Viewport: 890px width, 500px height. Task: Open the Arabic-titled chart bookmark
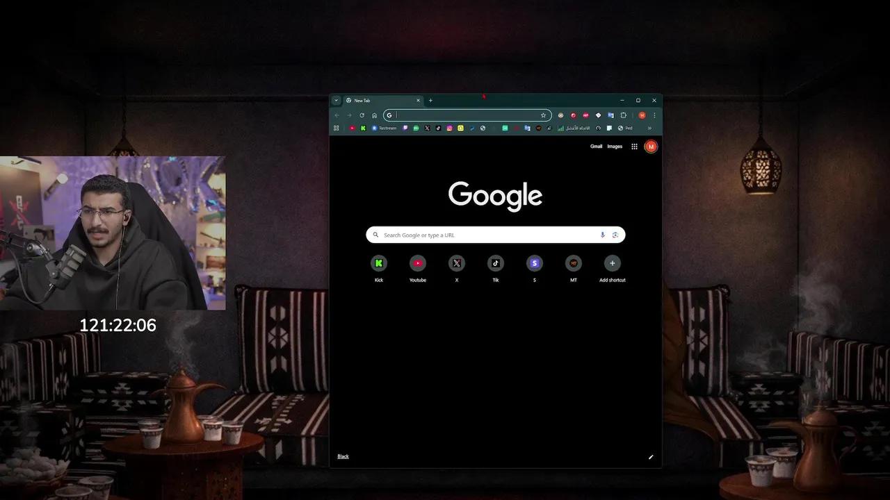pos(573,128)
